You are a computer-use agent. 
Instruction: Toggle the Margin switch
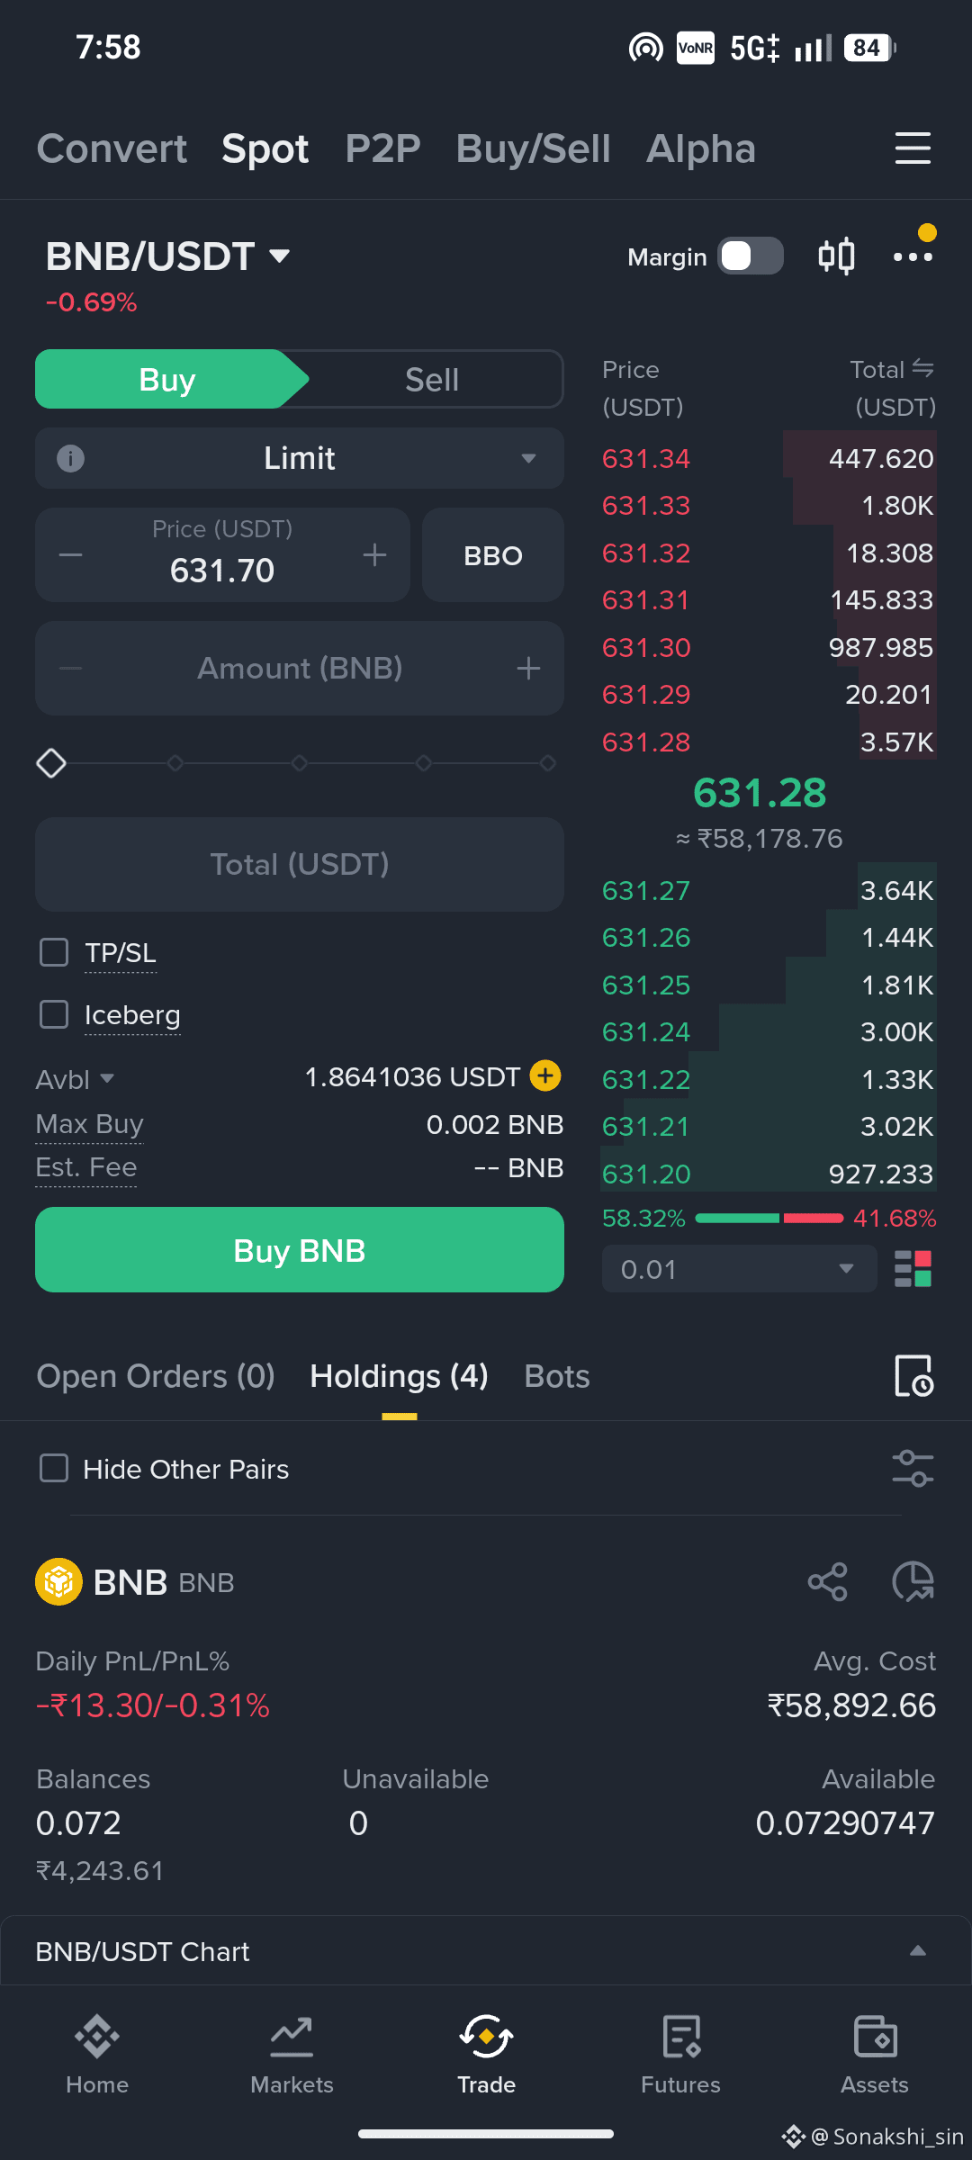tap(751, 256)
